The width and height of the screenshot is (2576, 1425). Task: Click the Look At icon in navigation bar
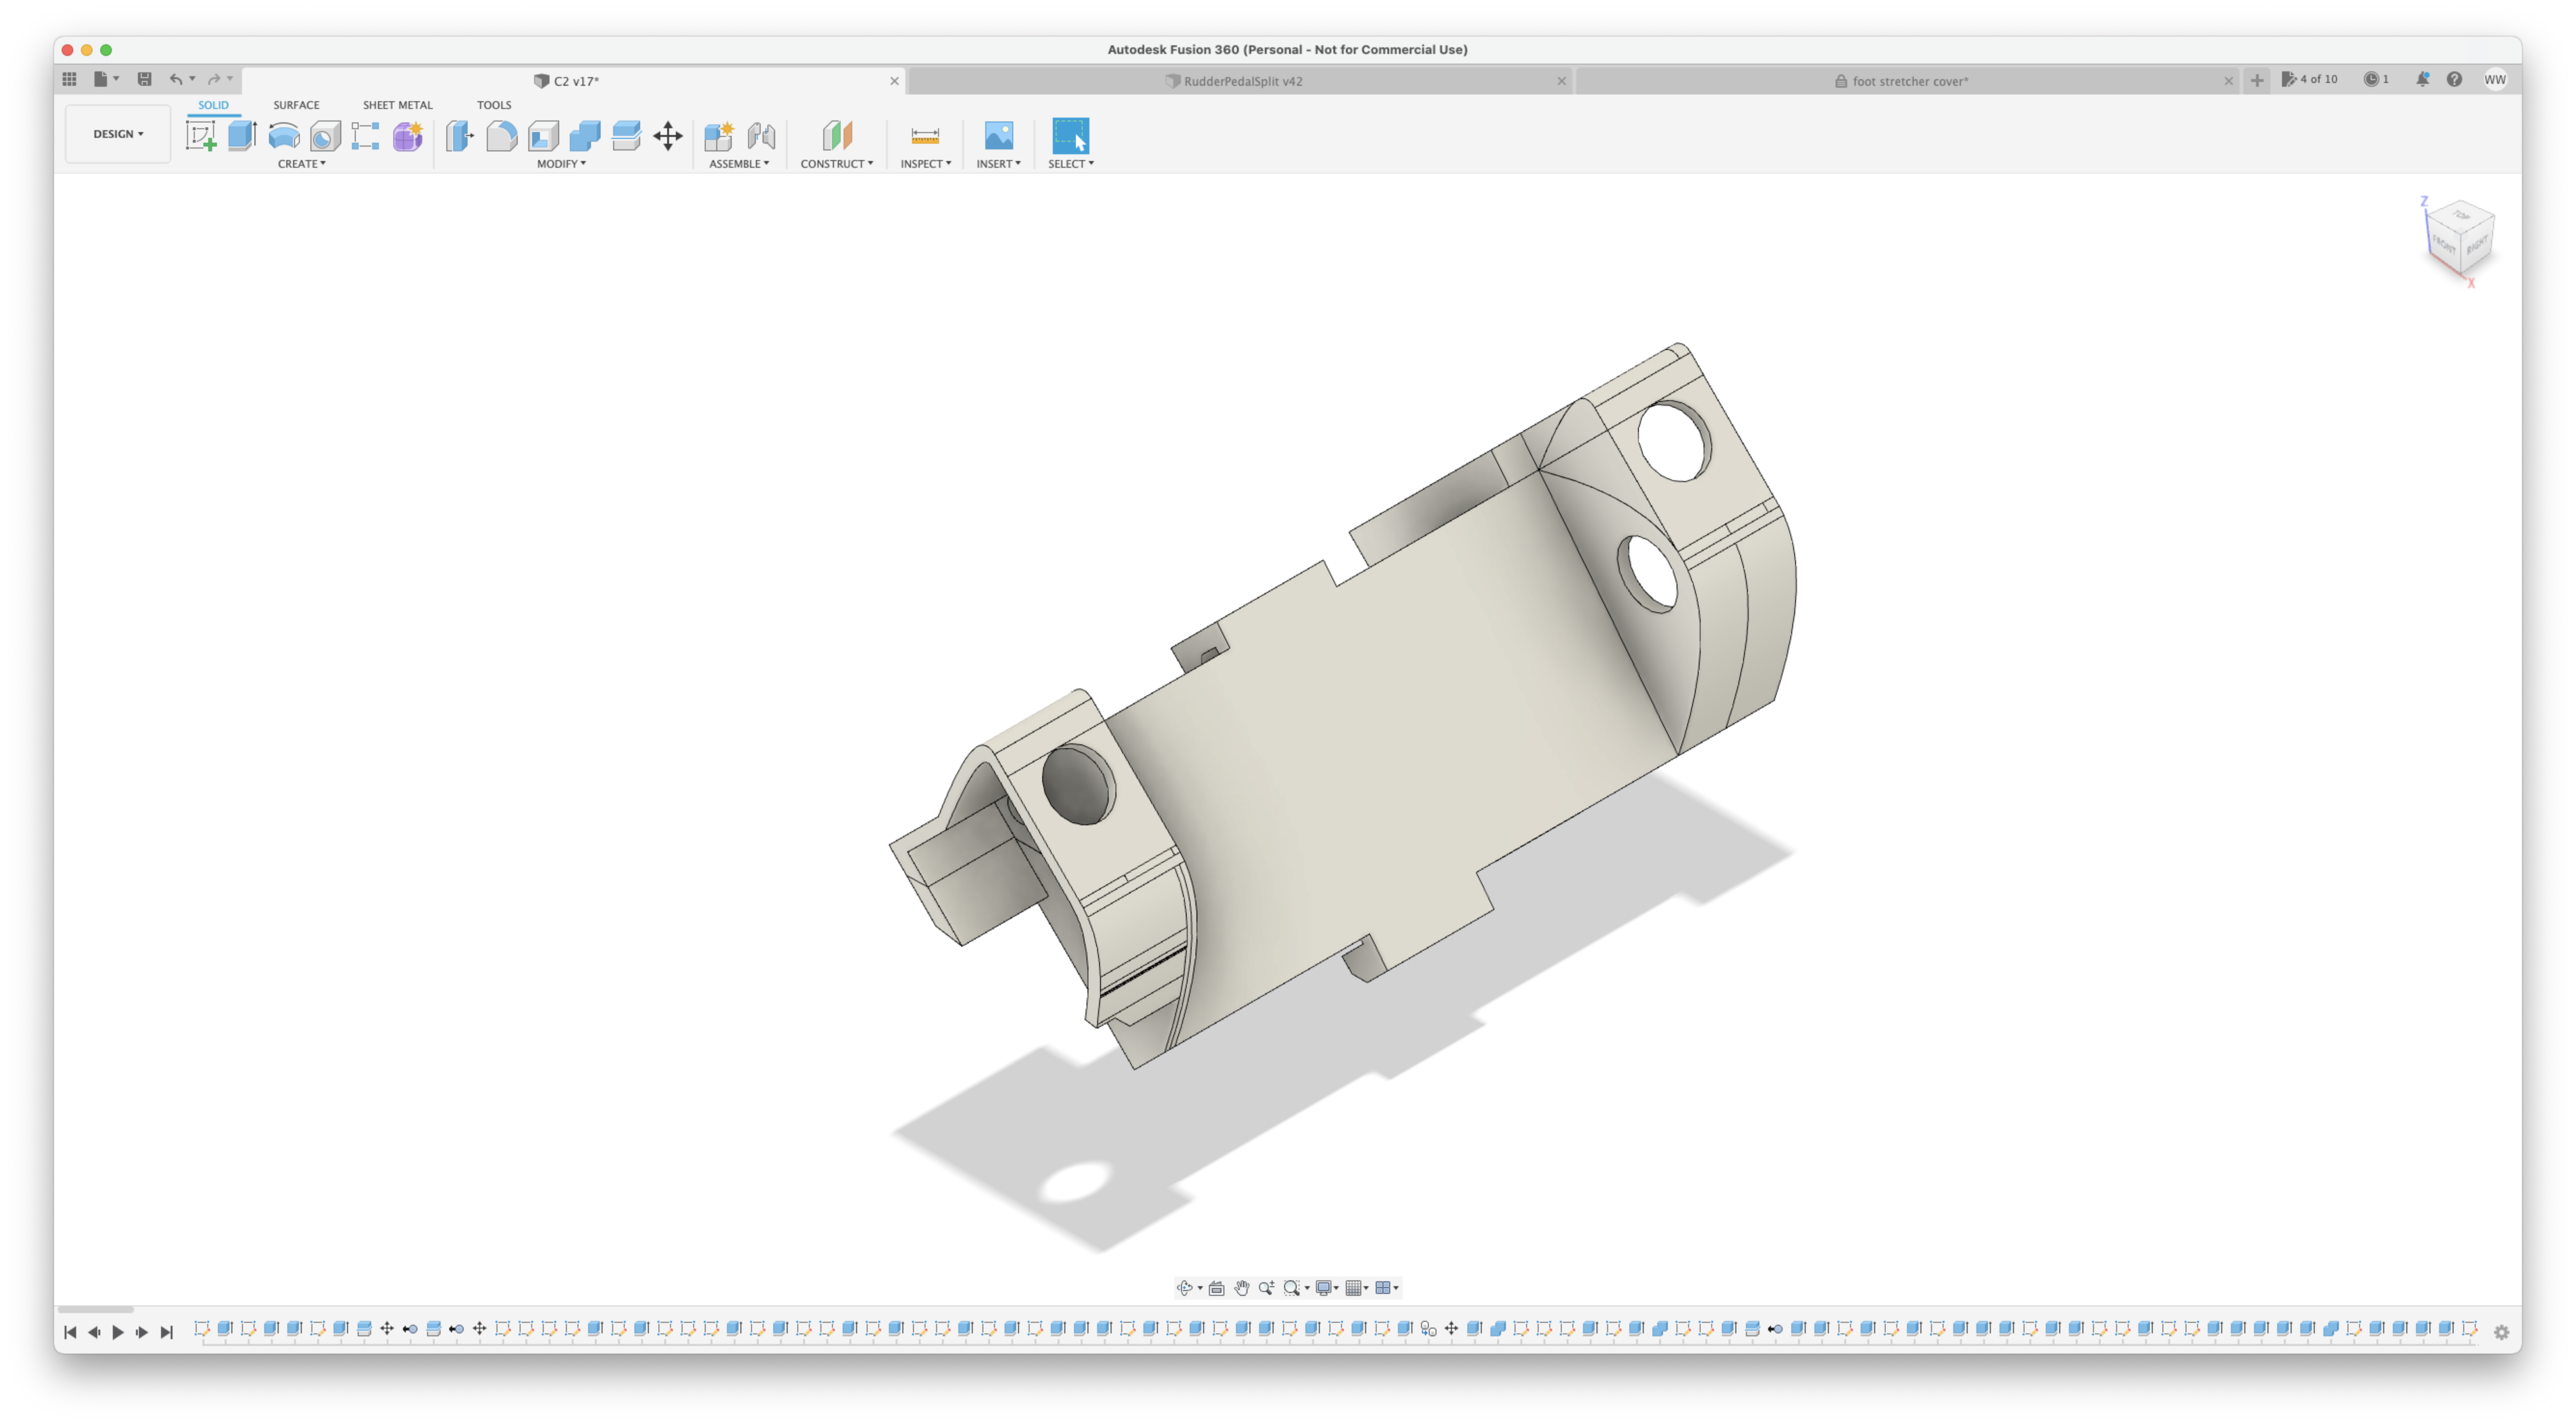click(1216, 1288)
